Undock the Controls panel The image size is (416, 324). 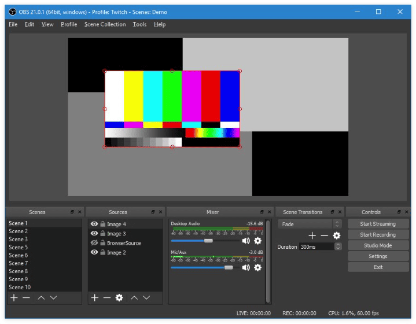399,212
